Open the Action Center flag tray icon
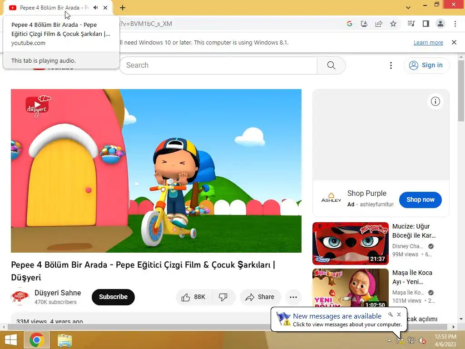 [x=401, y=341]
